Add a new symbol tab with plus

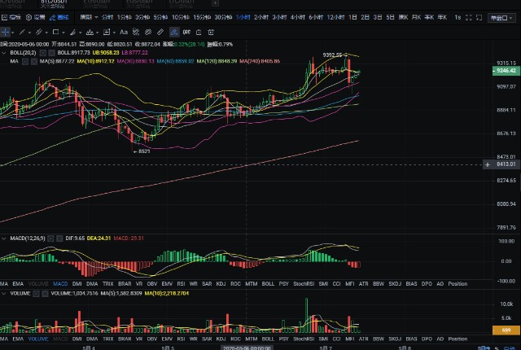[x=215, y=3]
